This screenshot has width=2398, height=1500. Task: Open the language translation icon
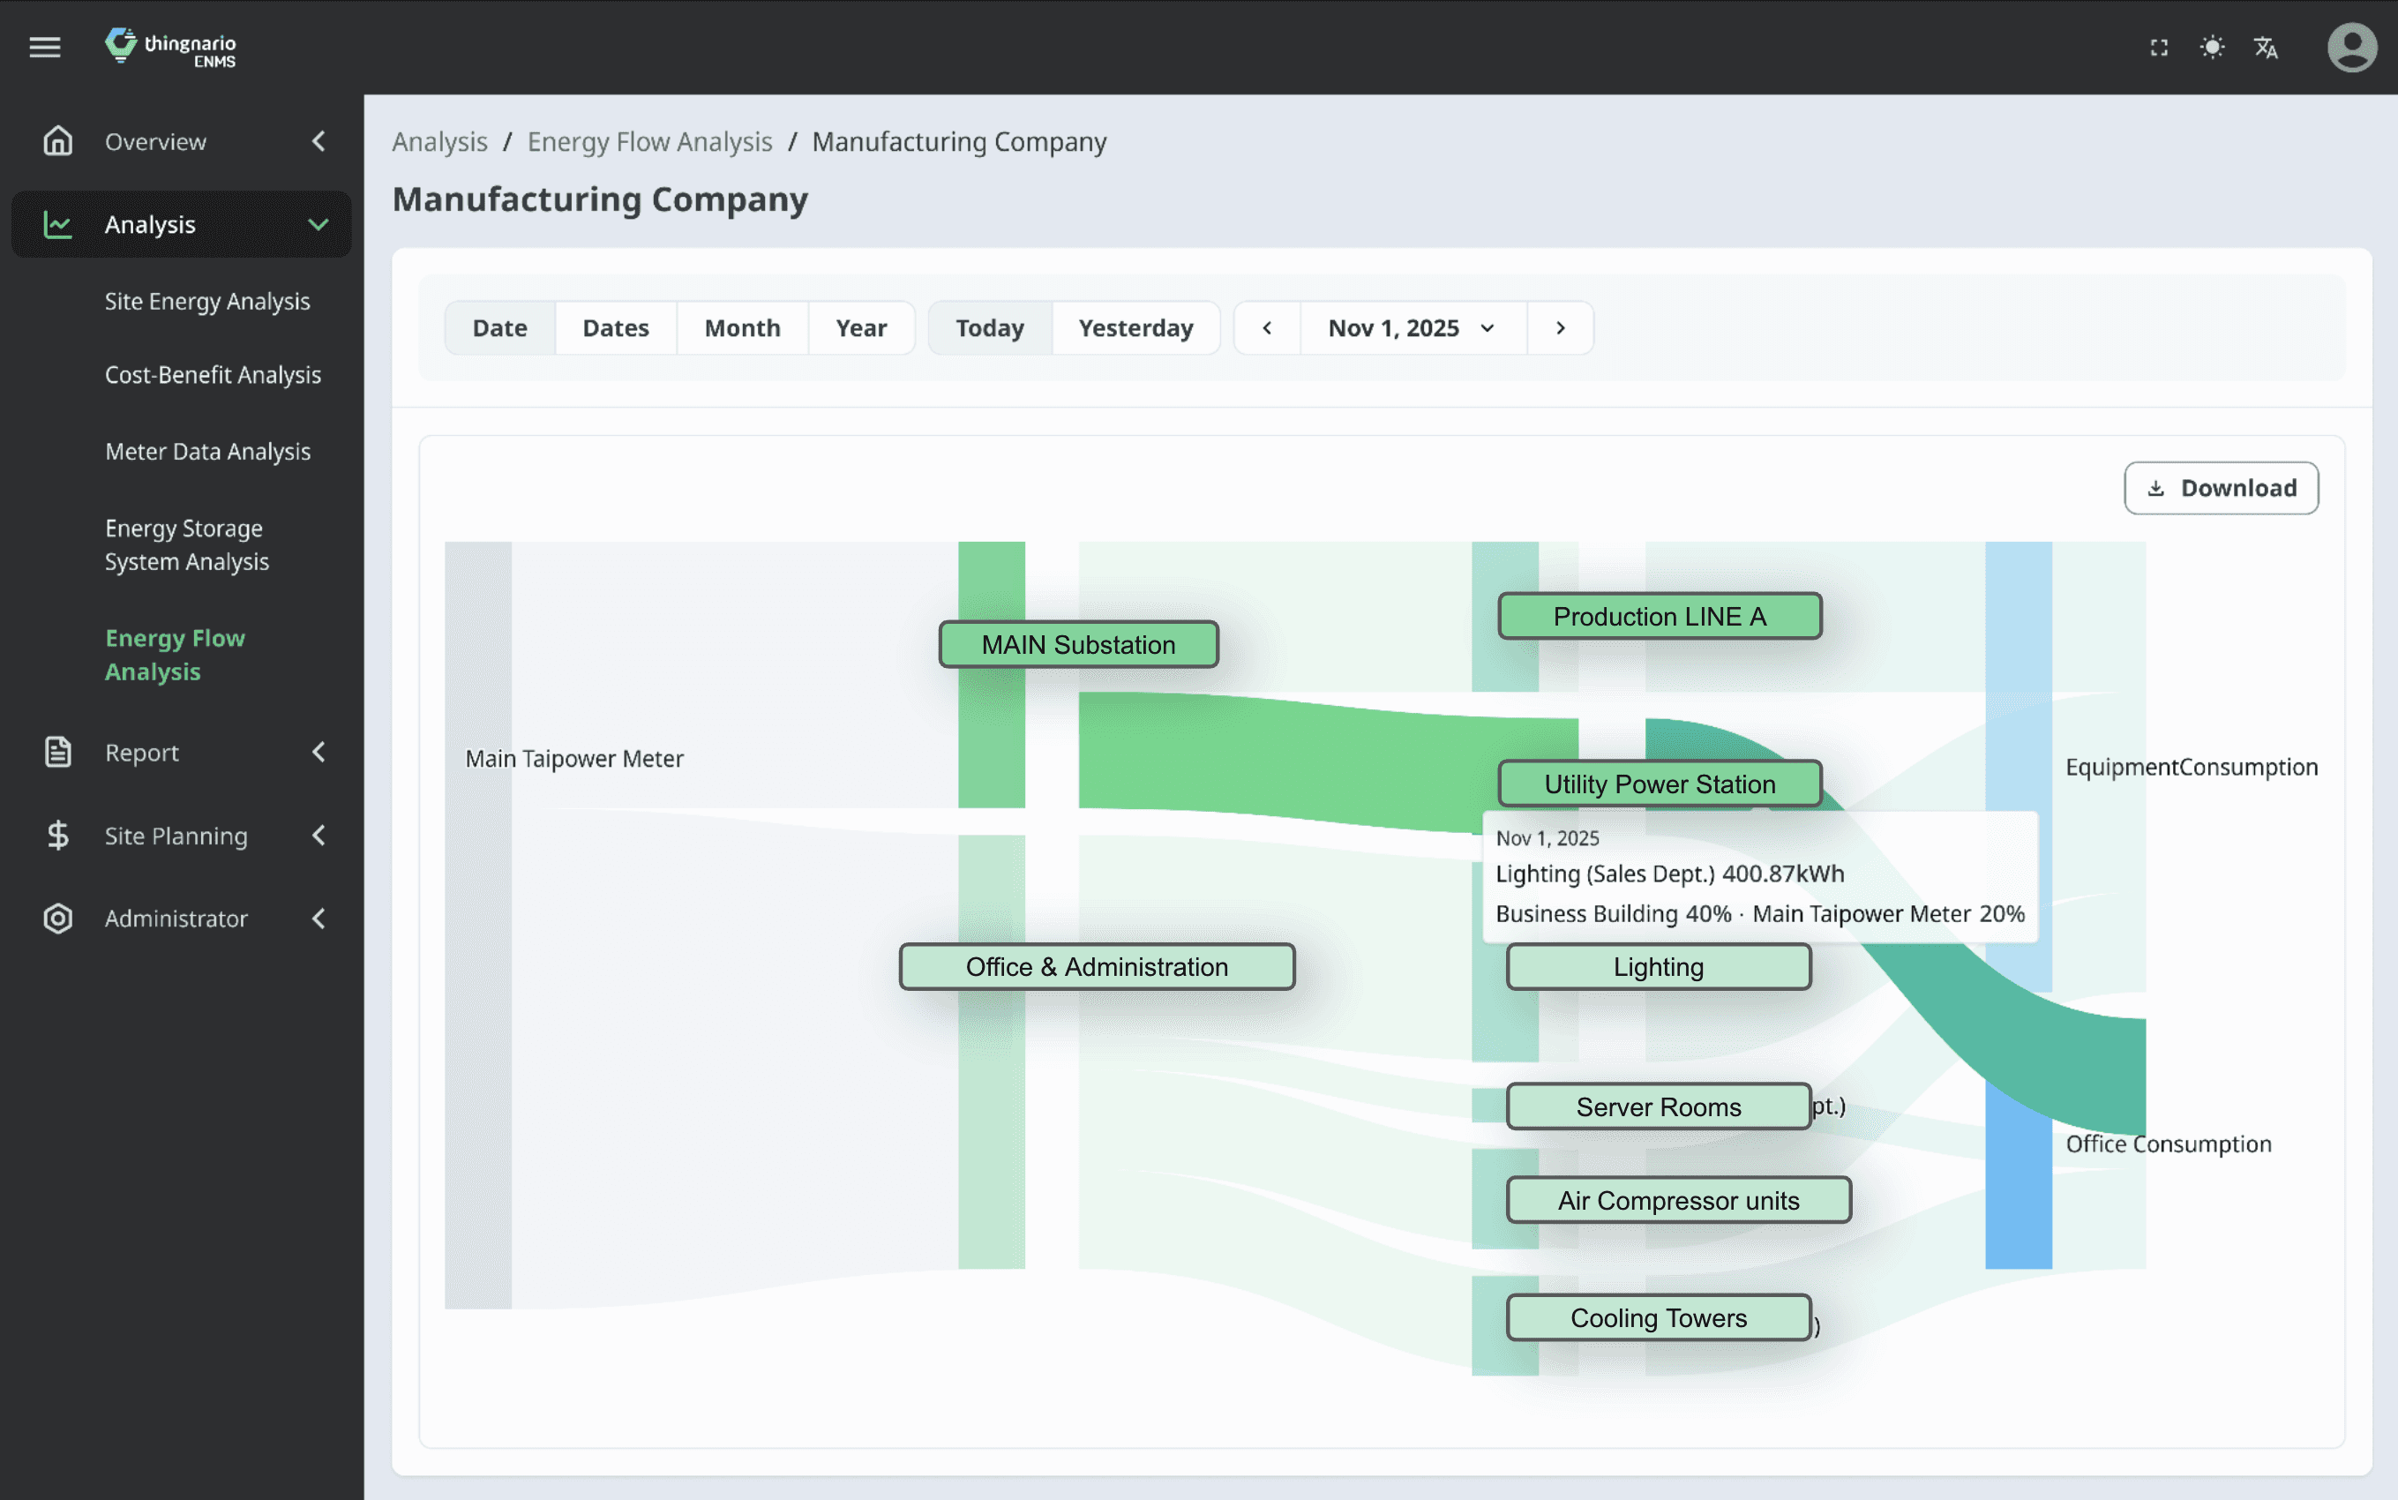[x=2265, y=48]
